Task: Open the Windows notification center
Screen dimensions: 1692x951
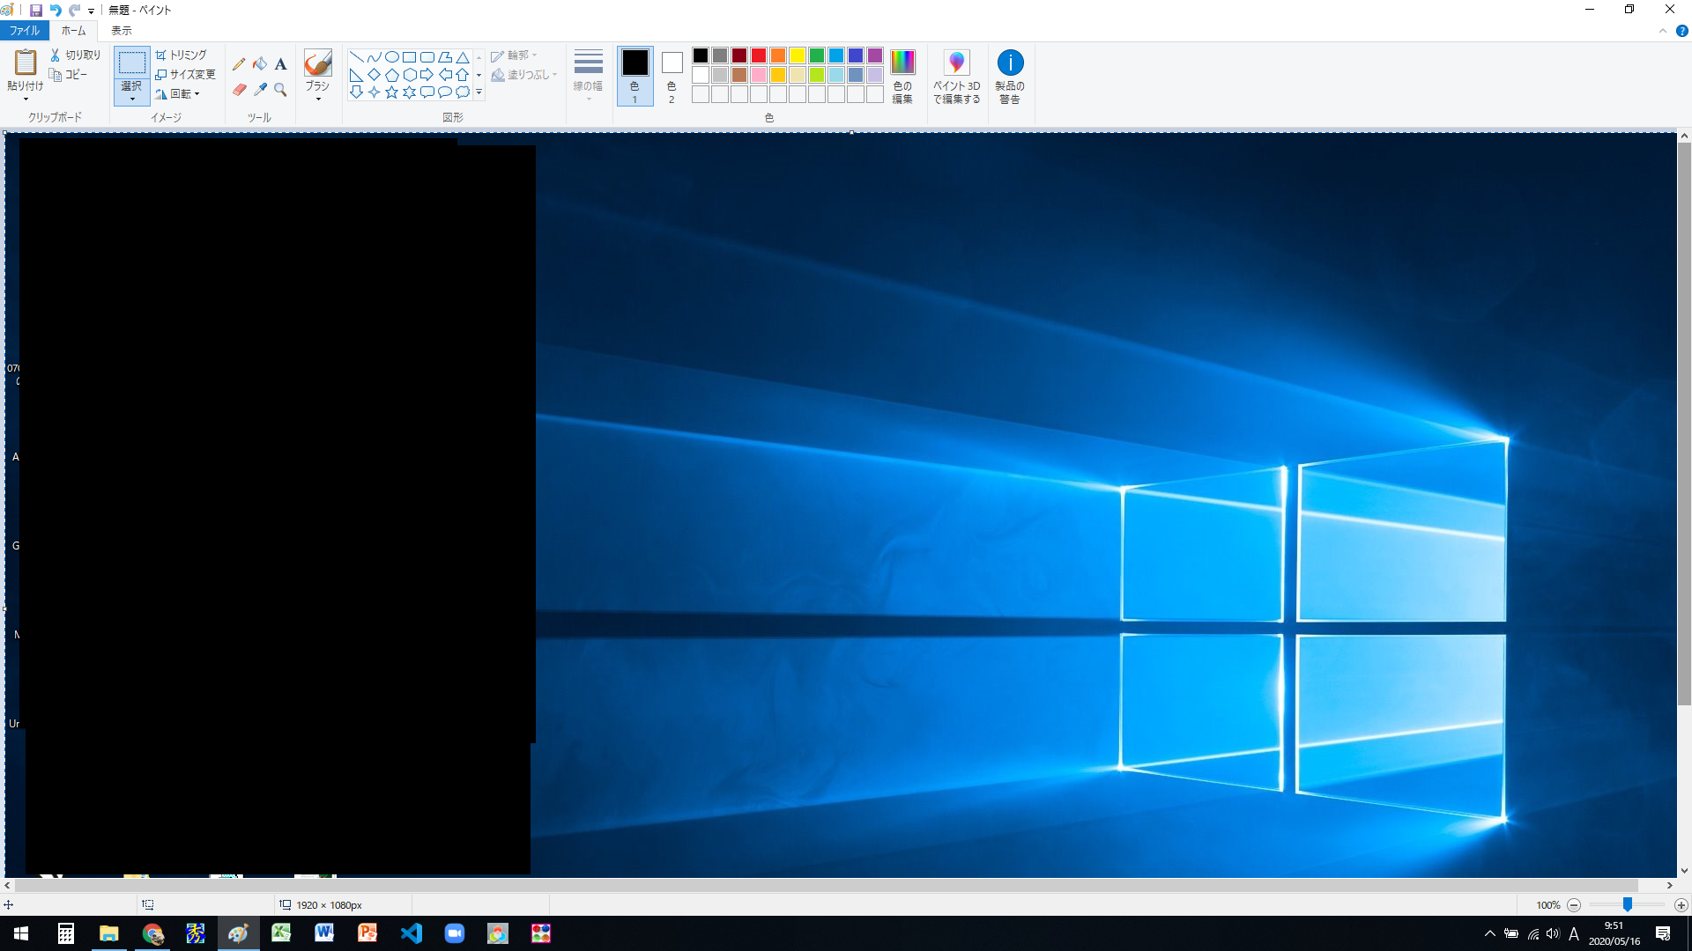Action: coord(1663,933)
